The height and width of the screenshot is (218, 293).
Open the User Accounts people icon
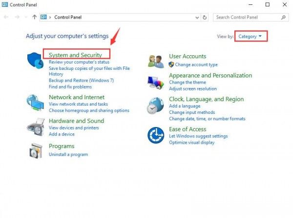[156, 62]
